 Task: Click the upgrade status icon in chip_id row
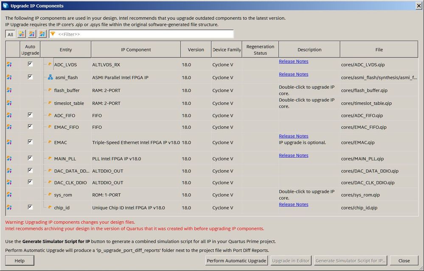pyautogui.click(x=9, y=207)
